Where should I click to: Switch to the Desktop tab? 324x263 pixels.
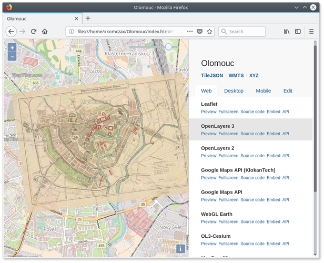click(x=234, y=90)
